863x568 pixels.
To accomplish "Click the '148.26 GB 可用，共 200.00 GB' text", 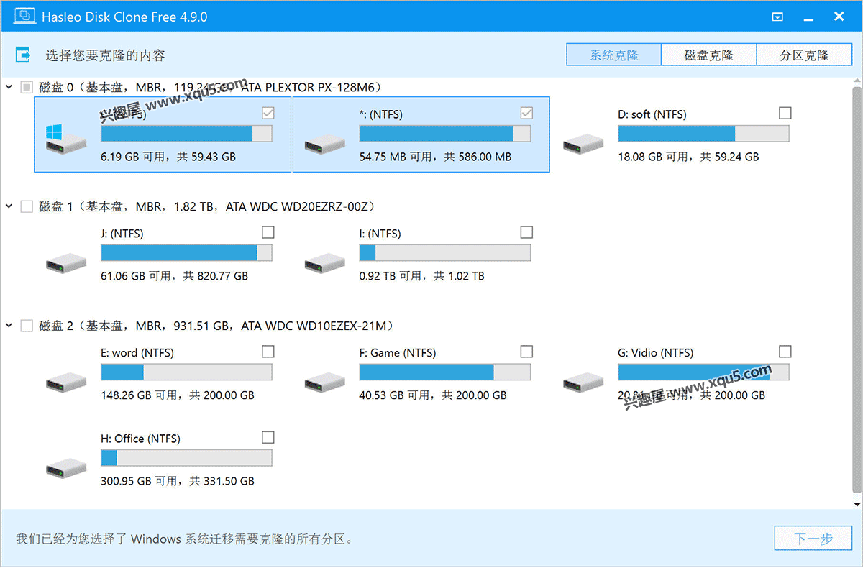I will coord(178,395).
